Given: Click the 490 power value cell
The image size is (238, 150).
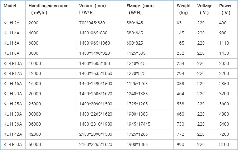Looking at the screenshot, I should click(x=223, y=23).
